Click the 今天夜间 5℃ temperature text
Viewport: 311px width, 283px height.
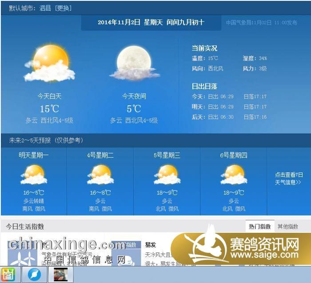coord(134,109)
